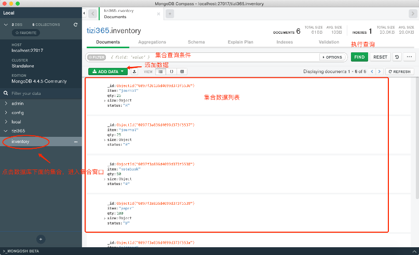The width and height of the screenshot is (419, 255).
Task: Expand the local database
Action: [x=6, y=122]
